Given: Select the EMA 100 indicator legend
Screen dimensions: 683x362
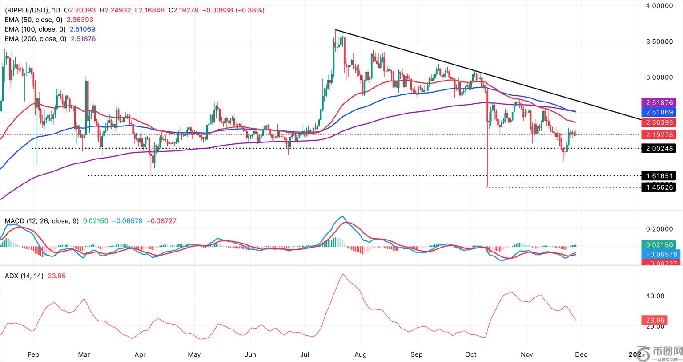Looking at the screenshot, I should coord(35,29).
